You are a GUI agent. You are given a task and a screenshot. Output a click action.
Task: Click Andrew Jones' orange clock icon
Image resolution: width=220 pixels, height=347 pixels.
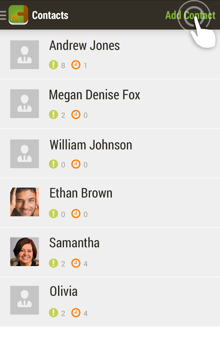(x=76, y=65)
